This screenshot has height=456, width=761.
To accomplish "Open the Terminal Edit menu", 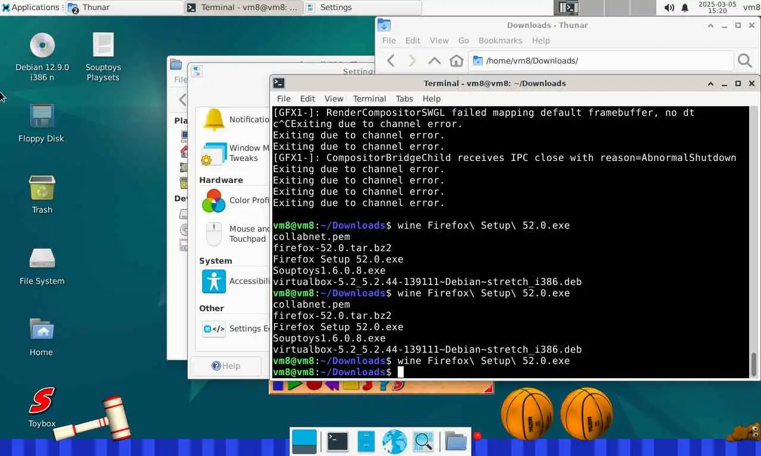I will coord(307,99).
